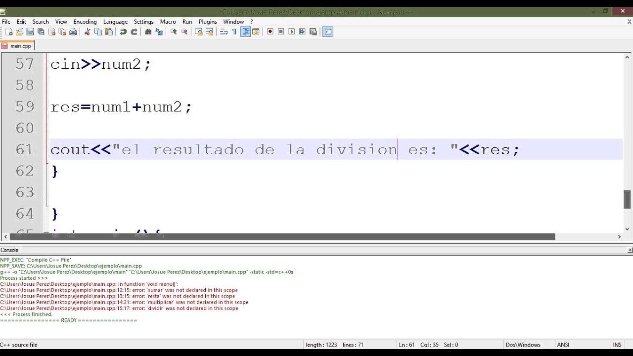Click the Save Recorded Macro icon
The width and height of the screenshot is (633, 356).
[x=313, y=32]
